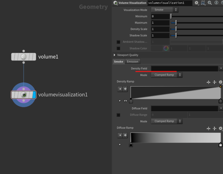Click Diffuse Ramp second complement icon
The height and width of the screenshot is (174, 223).
click(215, 128)
